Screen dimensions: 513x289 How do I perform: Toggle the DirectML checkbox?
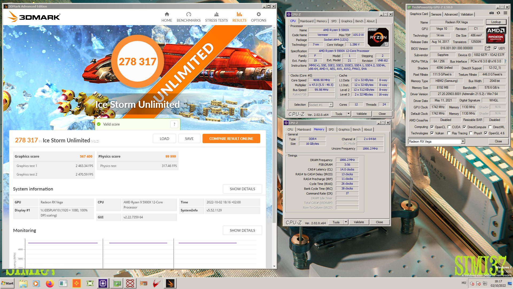490,127
